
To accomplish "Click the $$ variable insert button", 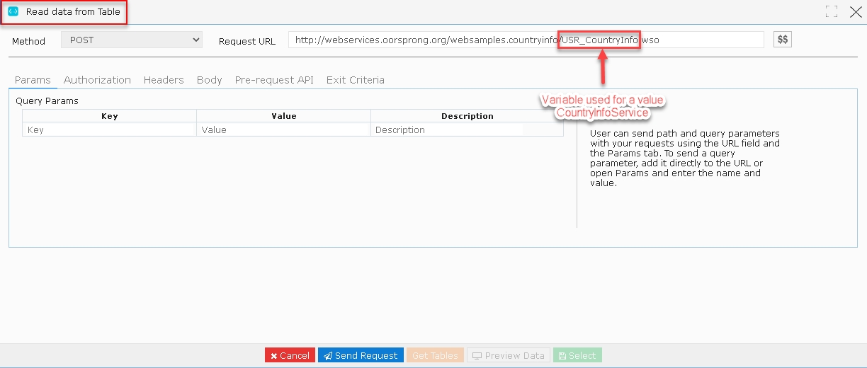I will coord(783,40).
